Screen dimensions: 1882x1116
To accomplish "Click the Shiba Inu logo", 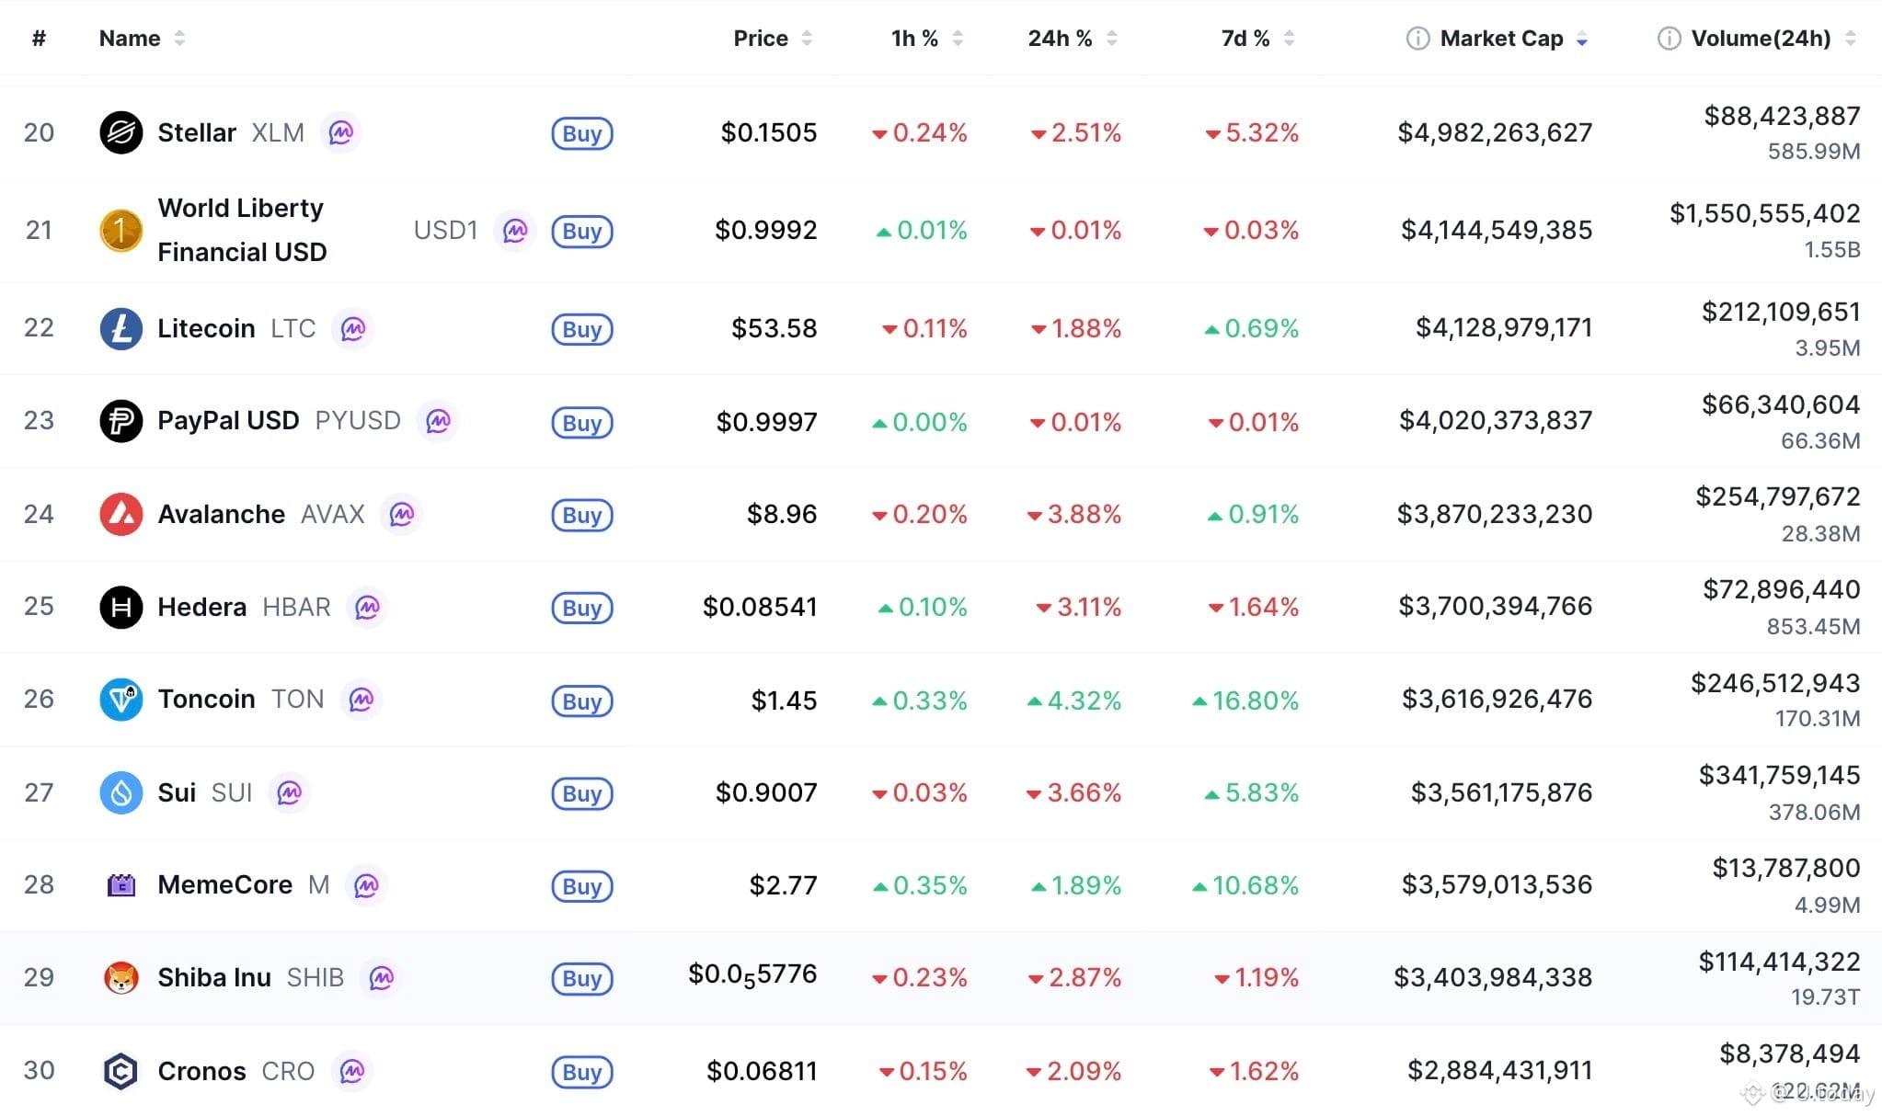I will [122, 977].
